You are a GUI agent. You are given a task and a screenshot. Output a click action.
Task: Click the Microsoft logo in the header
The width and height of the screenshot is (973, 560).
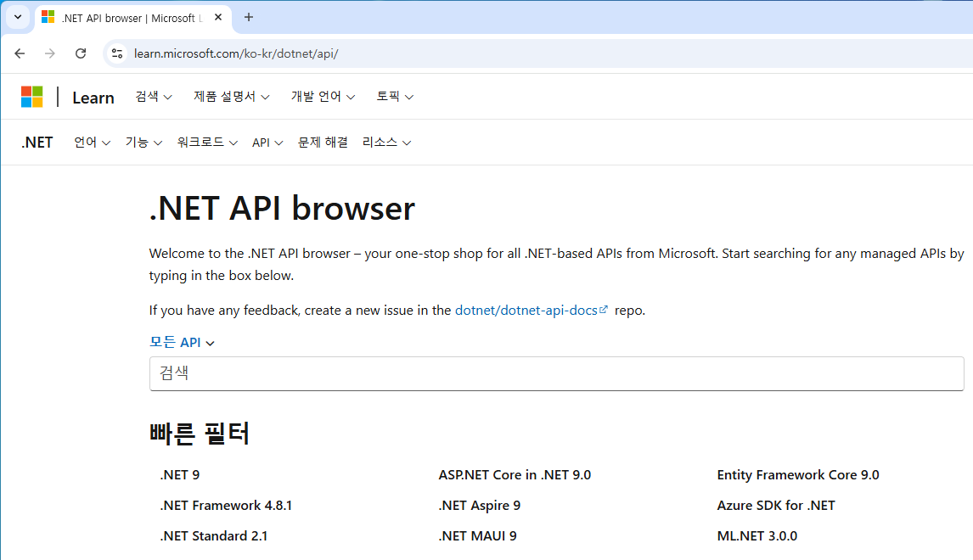(x=31, y=96)
